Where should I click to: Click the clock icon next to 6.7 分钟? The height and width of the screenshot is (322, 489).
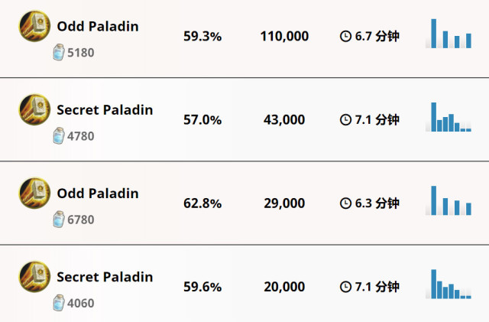(x=345, y=36)
